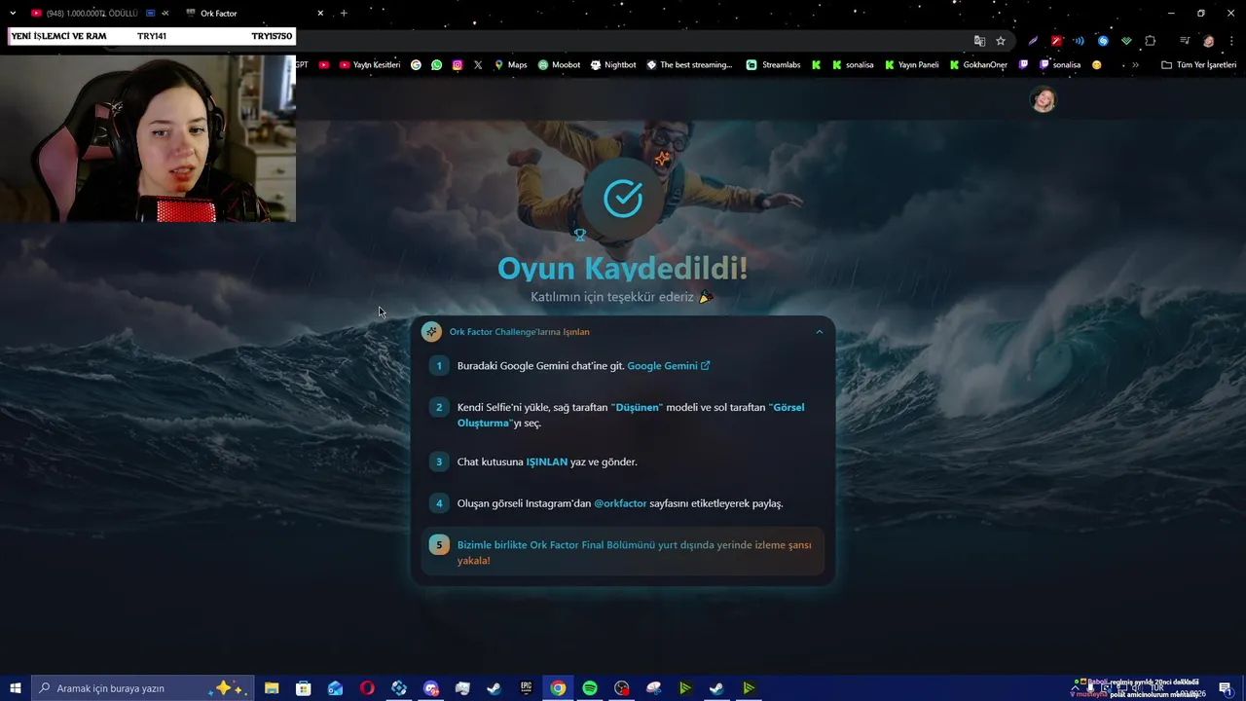Close the Ork Factor tab
The width and height of the screenshot is (1246, 701).
click(320, 13)
